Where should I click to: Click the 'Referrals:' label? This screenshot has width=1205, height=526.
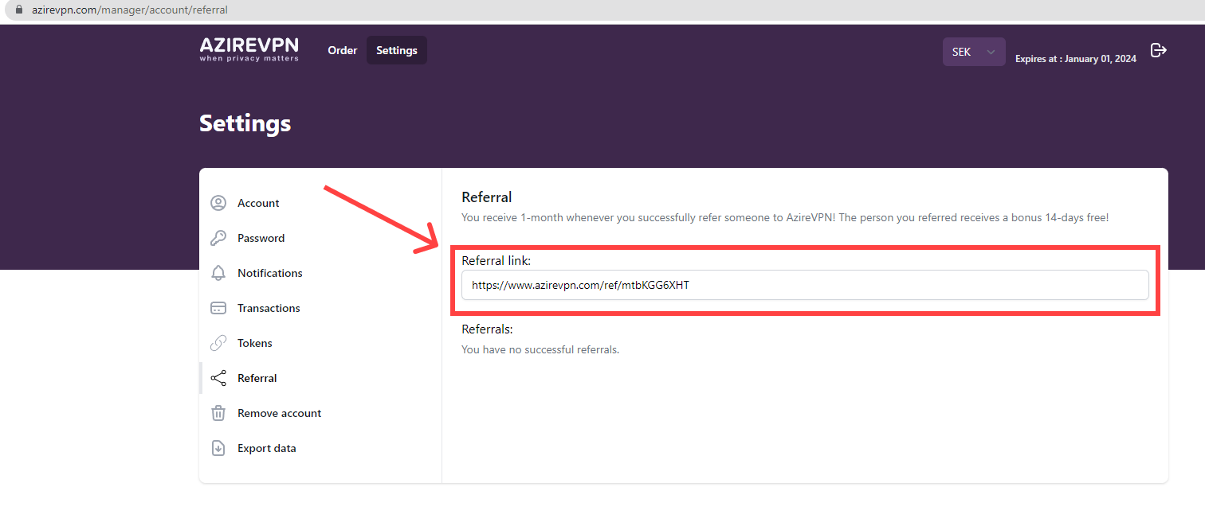(488, 329)
